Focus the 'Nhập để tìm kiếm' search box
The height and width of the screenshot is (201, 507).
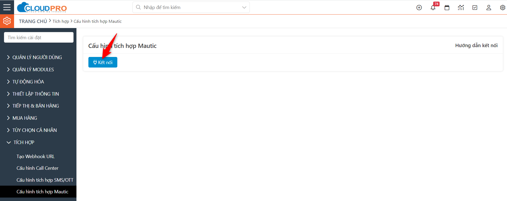pyautogui.click(x=191, y=7)
